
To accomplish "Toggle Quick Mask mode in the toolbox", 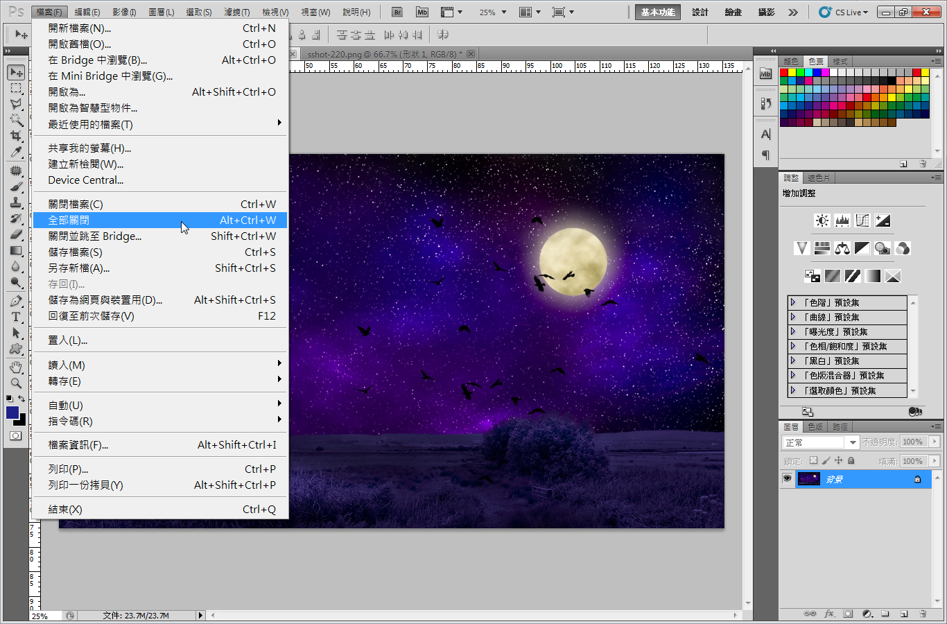I will (x=16, y=436).
